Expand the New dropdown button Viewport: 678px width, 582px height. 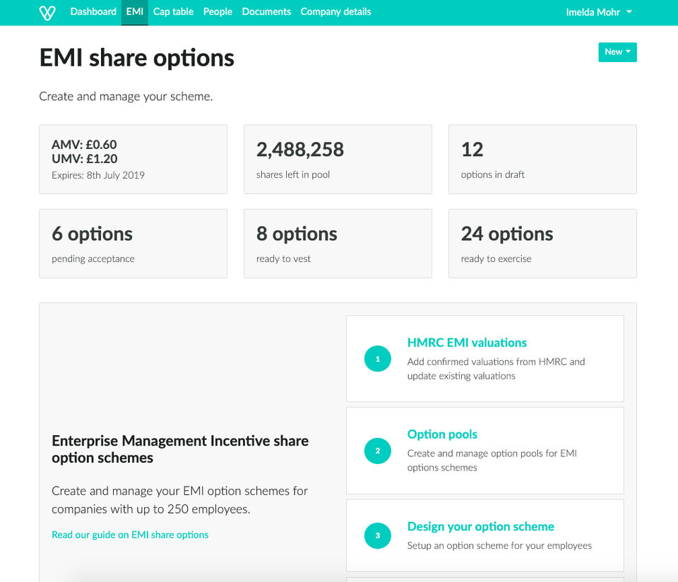pyautogui.click(x=617, y=52)
